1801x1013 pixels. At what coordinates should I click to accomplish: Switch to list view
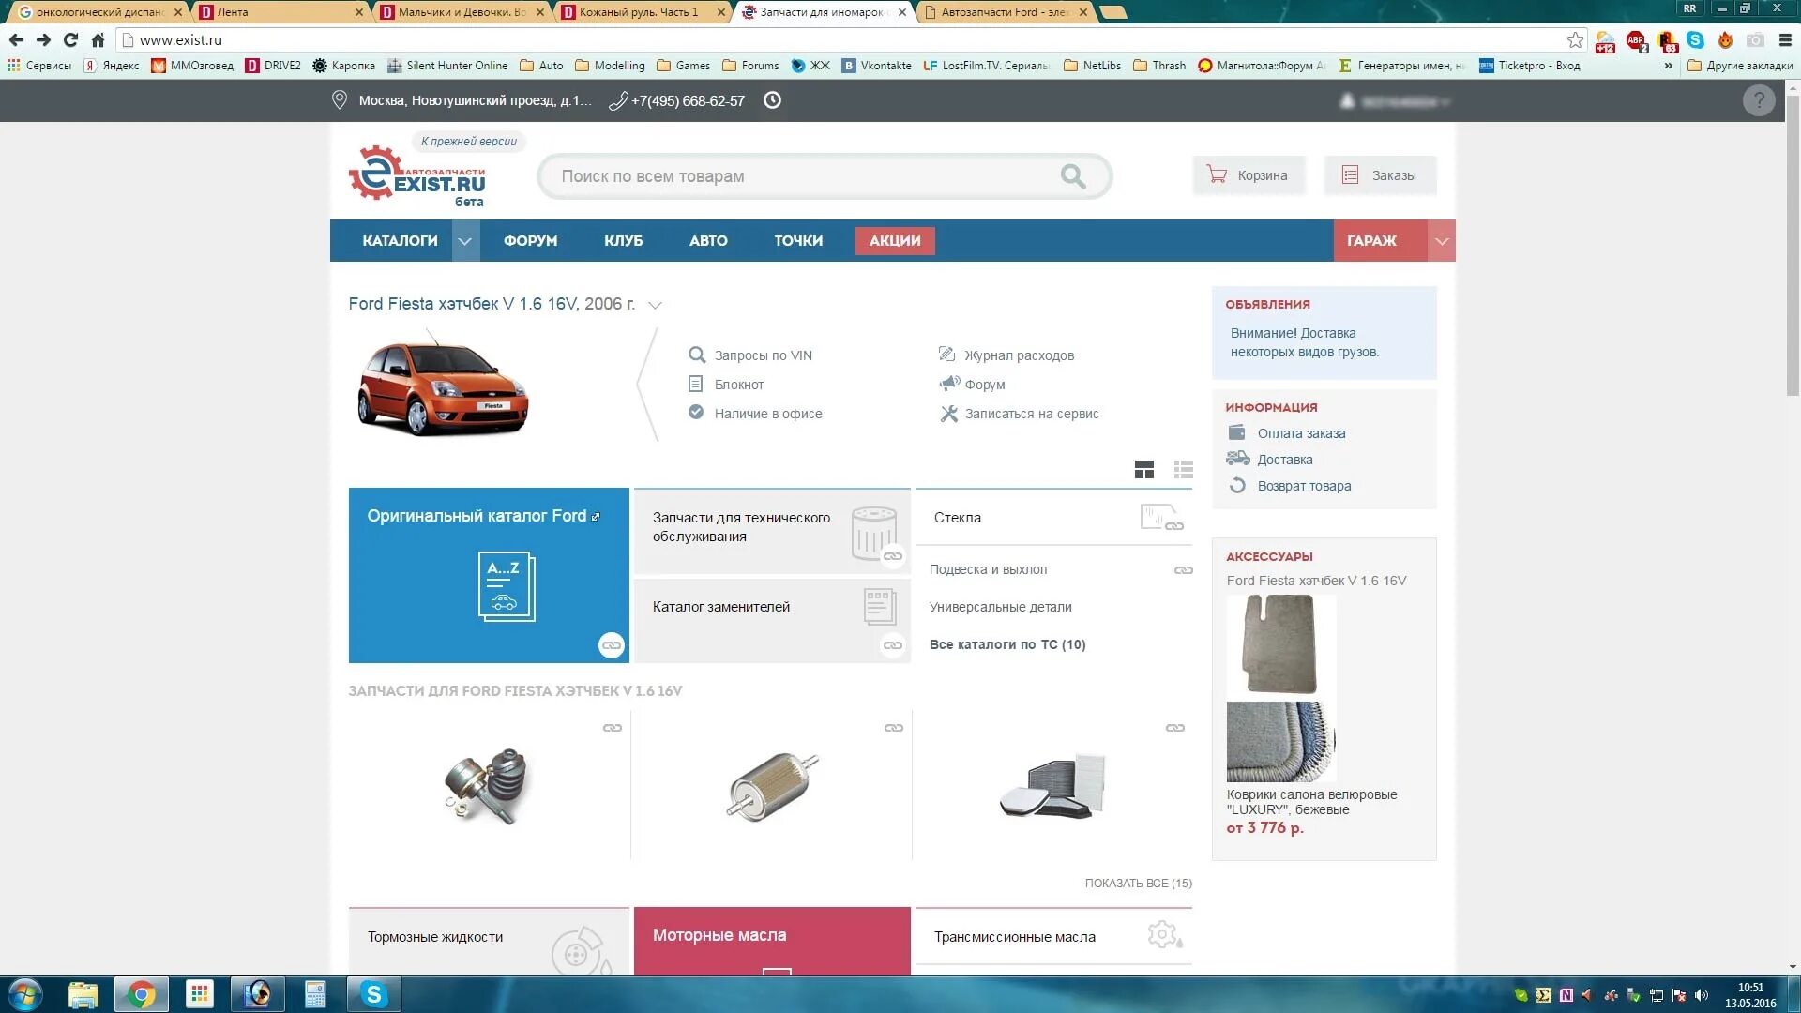click(1184, 470)
